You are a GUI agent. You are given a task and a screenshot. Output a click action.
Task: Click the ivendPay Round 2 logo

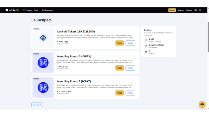(43, 62)
